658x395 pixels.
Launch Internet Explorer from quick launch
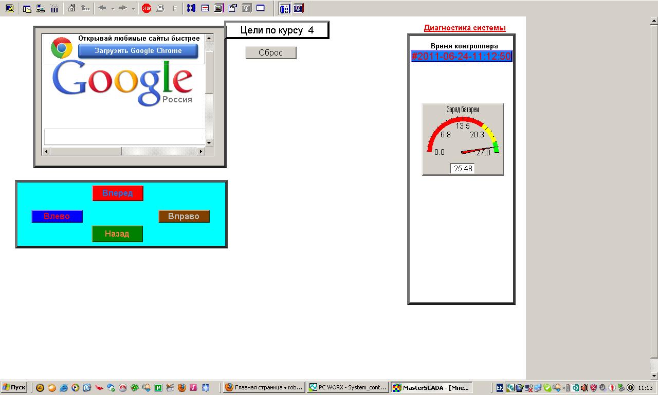tap(64, 388)
